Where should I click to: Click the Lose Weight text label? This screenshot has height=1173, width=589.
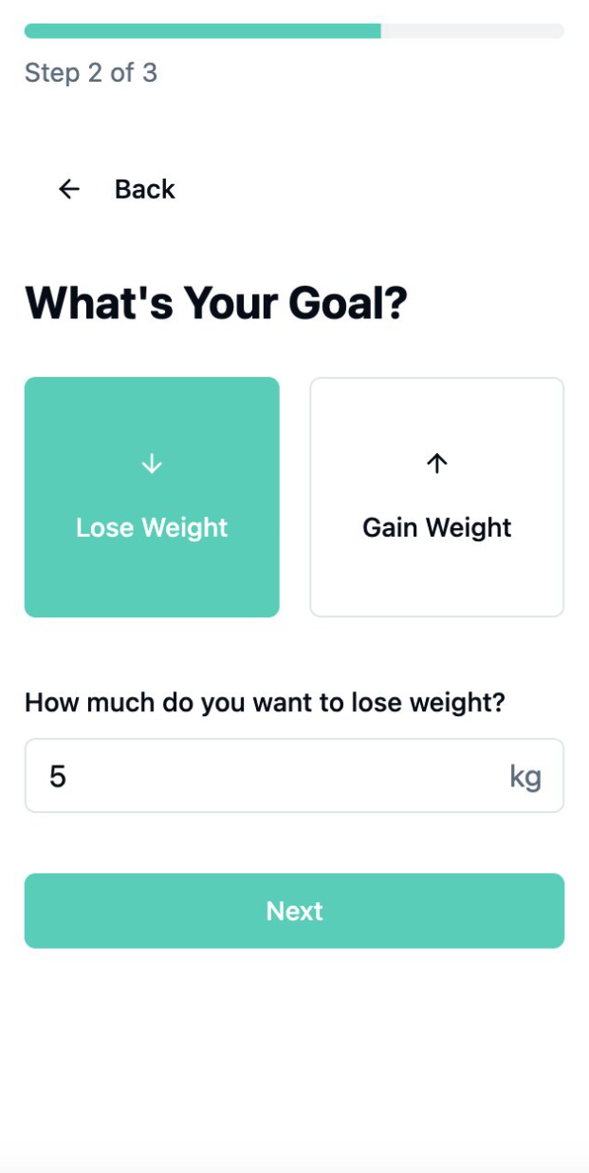pyautogui.click(x=152, y=527)
